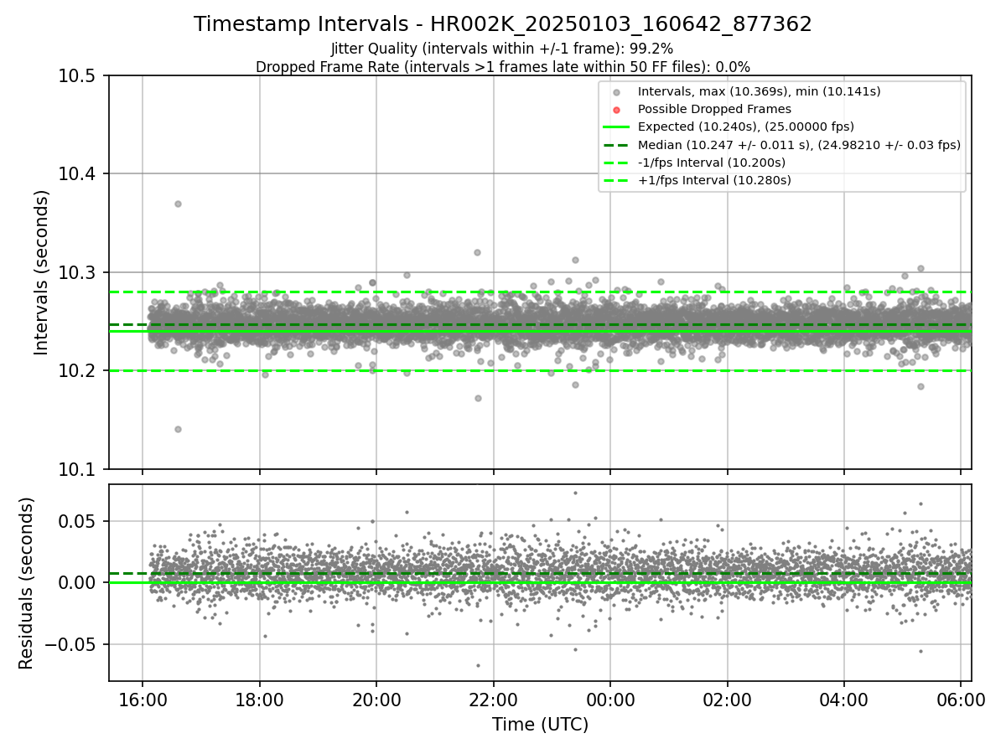Click legend entry '-1/fps Interval (10.200s)'
The height and width of the screenshot is (754, 1006).
click(711, 163)
